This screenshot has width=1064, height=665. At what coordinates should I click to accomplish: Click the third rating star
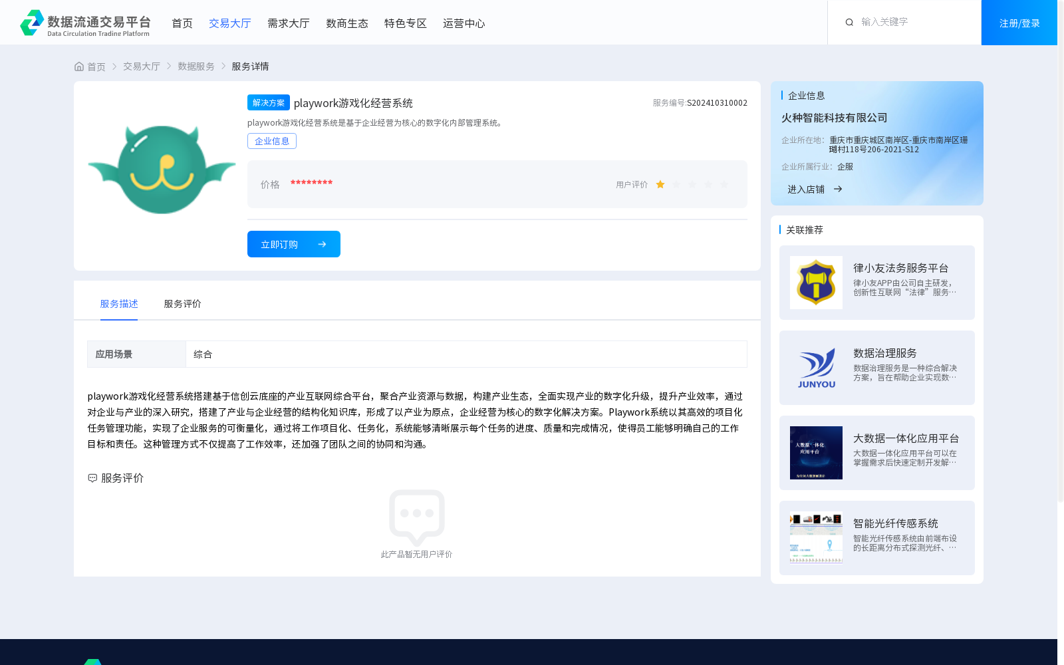(x=692, y=185)
